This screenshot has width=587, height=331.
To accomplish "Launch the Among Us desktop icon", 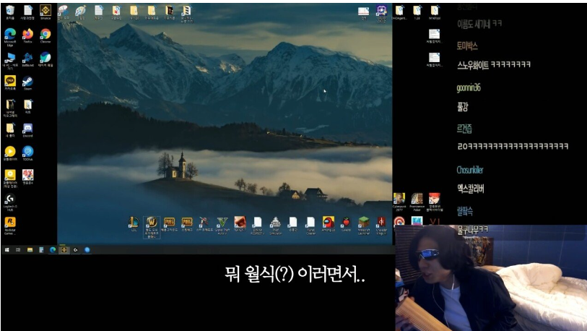I will click(x=329, y=224).
